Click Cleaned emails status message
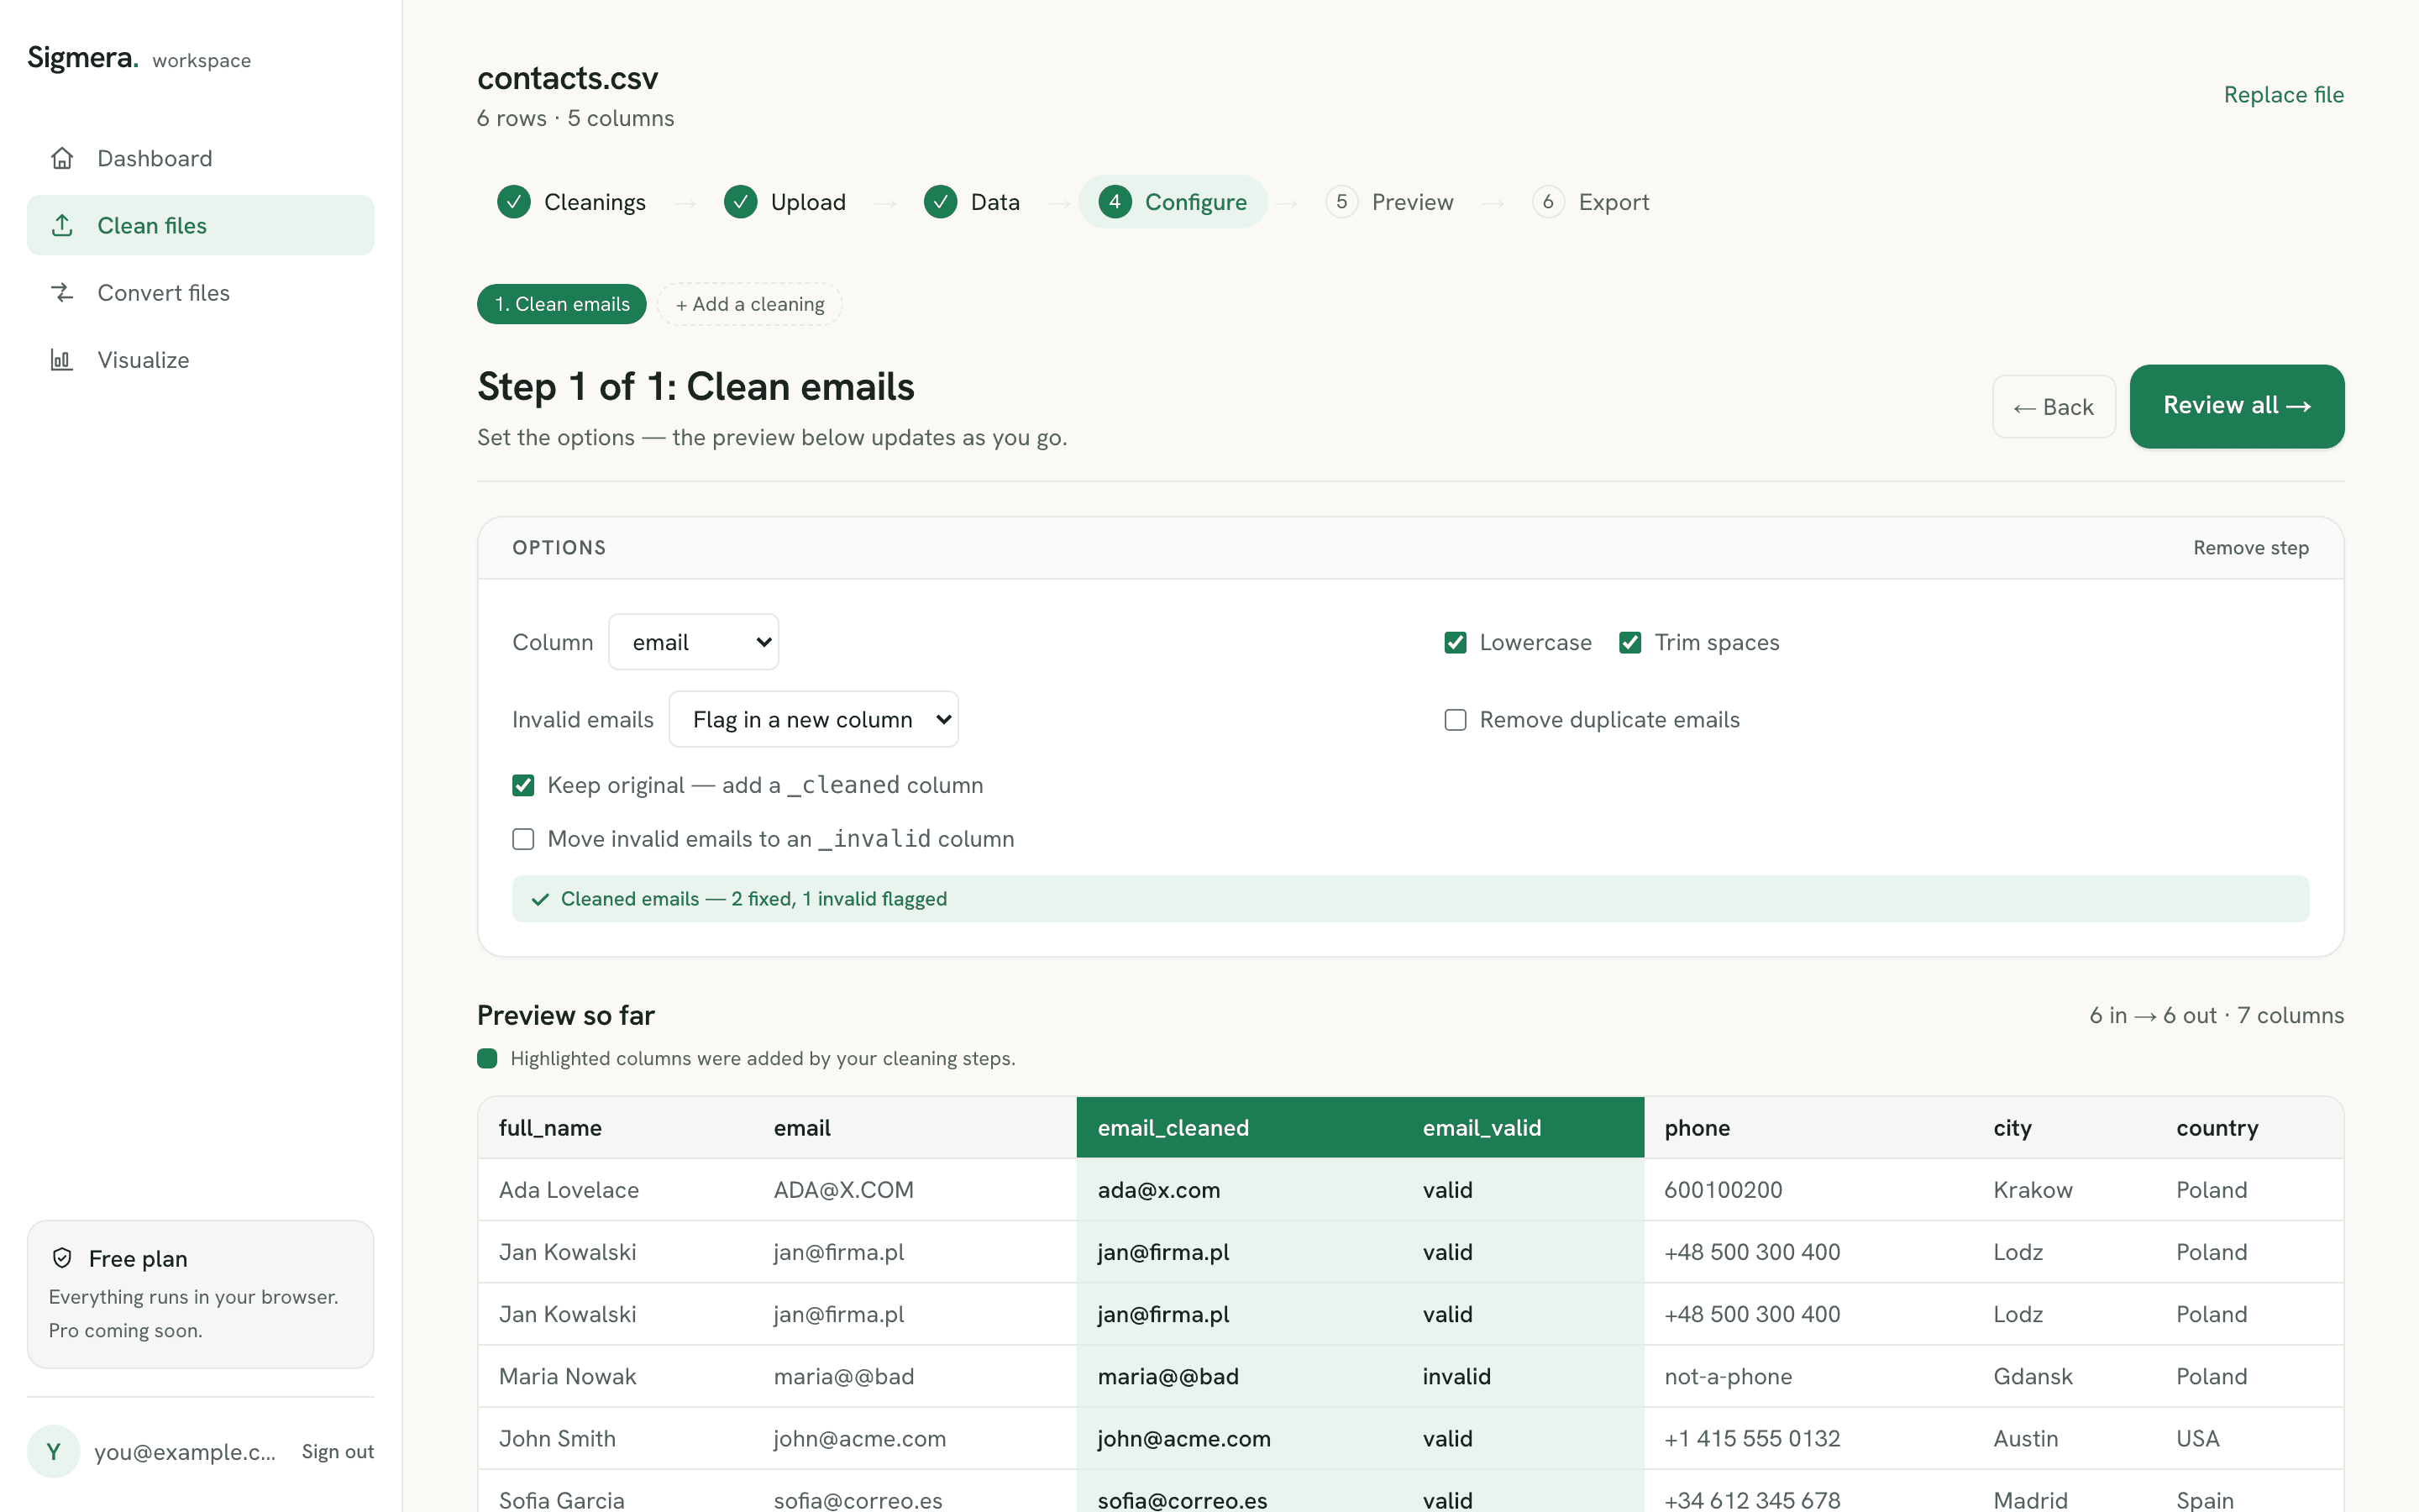The image size is (2419, 1512). point(1410,899)
